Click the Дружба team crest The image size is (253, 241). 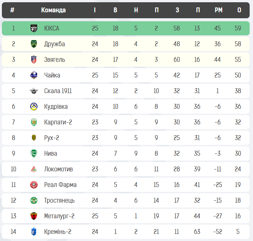[34, 44]
